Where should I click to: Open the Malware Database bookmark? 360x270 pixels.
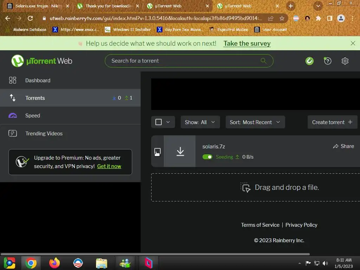point(26,30)
